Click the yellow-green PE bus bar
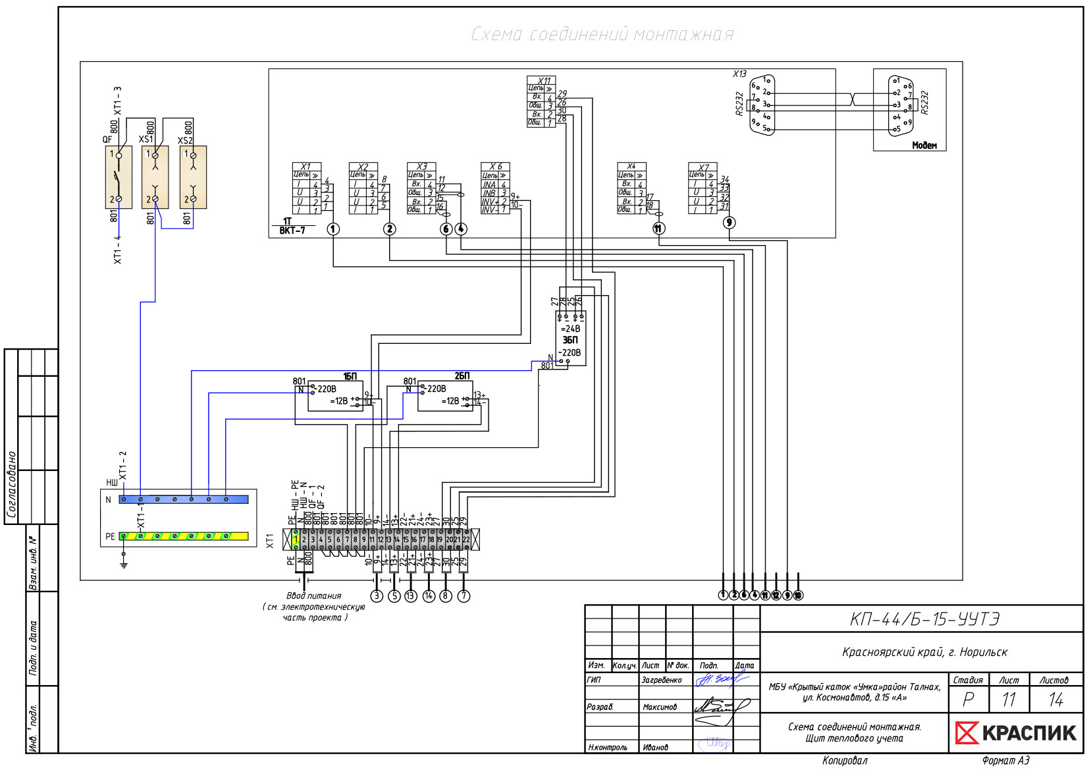This screenshot has height=770, width=1089. [x=184, y=536]
